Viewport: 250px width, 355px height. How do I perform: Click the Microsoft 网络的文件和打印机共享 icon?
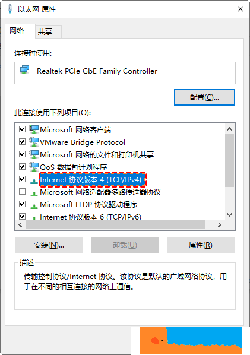(34, 154)
